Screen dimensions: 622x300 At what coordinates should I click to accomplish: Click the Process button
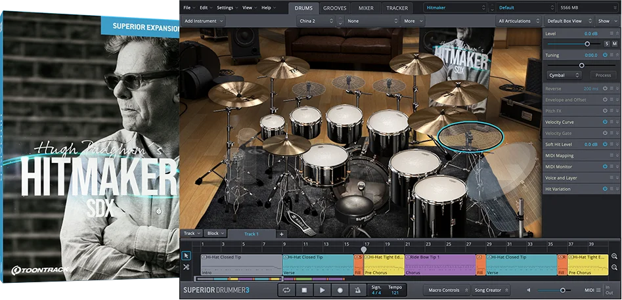click(x=603, y=75)
